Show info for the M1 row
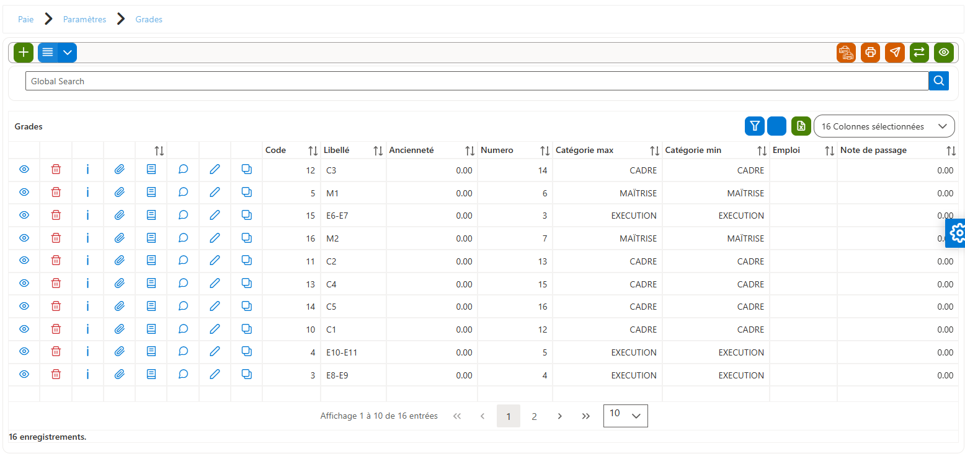 click(x=87, y=193)
